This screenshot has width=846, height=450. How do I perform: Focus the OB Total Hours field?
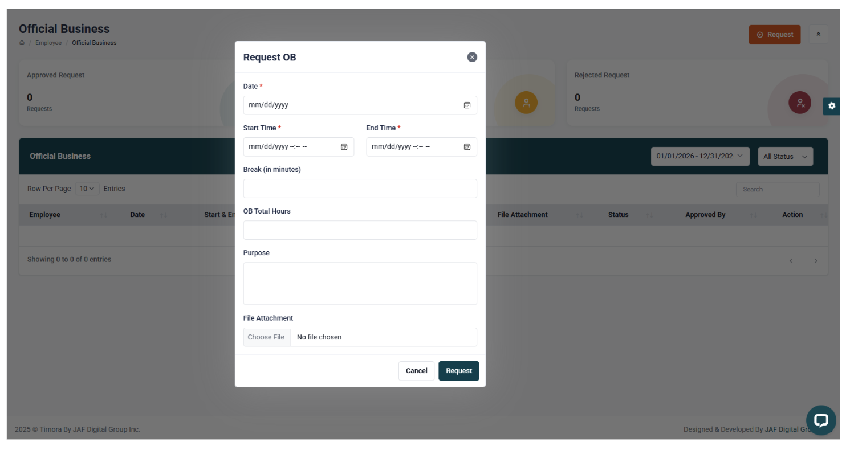[x=360, y=230]
